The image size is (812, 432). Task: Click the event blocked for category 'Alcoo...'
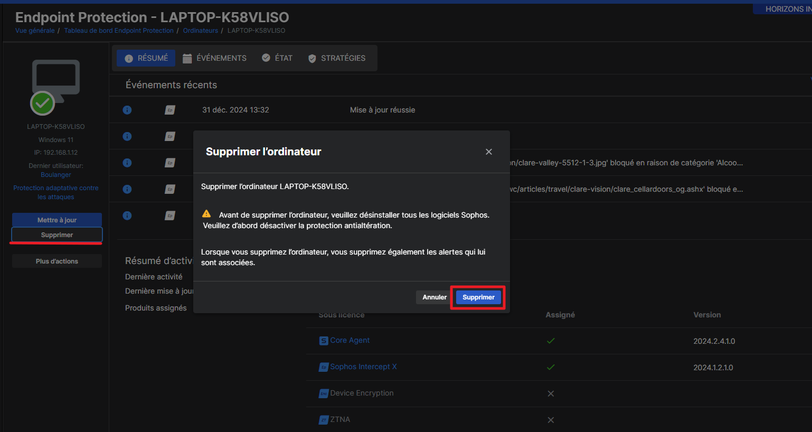pyautogui.click(x=626, y=163)
